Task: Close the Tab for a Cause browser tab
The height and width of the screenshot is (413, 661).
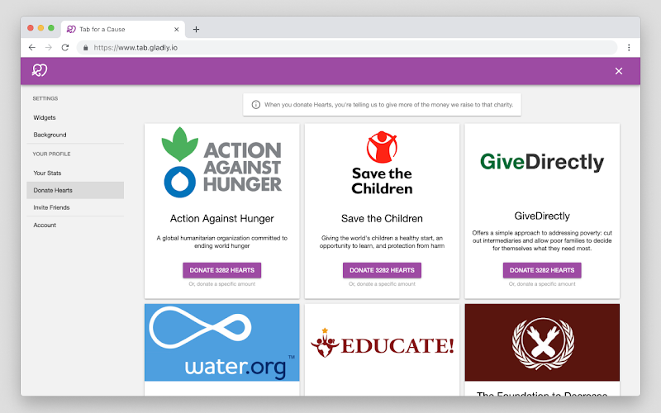Action: 177,30
